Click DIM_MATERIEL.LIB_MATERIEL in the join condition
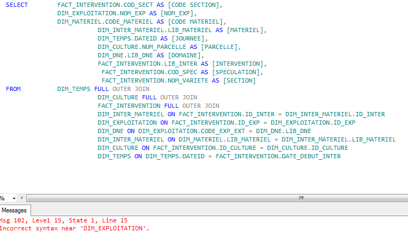Viewport: 408px width, 244px height. click(x=225, y=139)
